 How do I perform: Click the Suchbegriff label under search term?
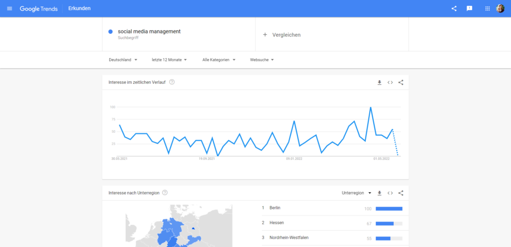127,38
